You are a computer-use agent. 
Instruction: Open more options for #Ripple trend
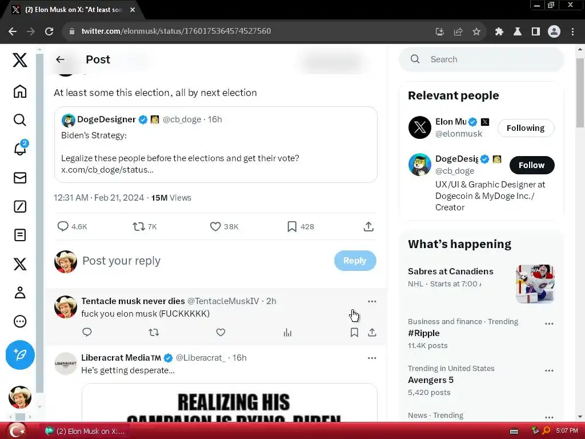click(549, 324)
